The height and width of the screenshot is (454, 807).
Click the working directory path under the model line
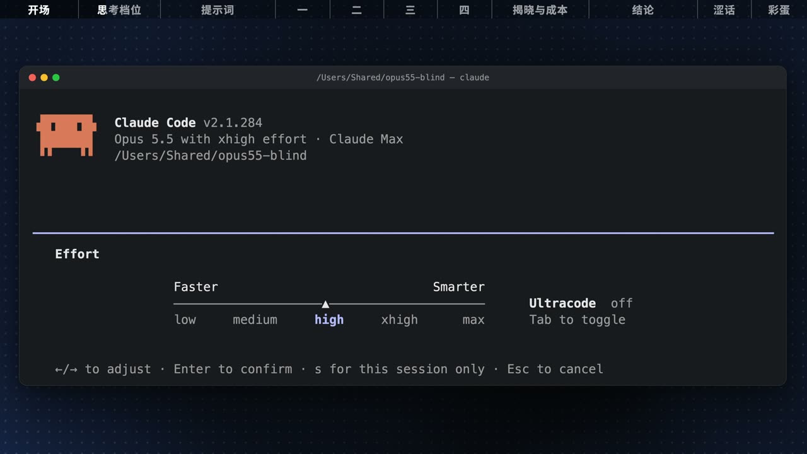pyautogui.click(x=211, y=156)
